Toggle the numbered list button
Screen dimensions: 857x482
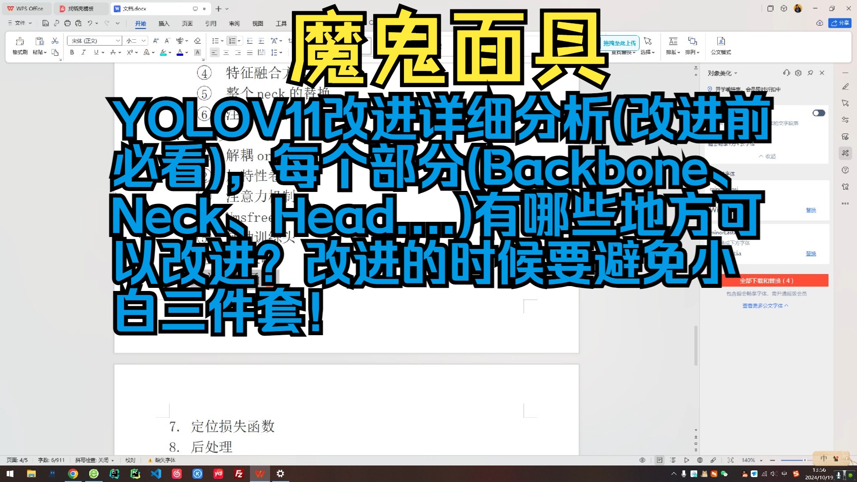tap(232, 41)
